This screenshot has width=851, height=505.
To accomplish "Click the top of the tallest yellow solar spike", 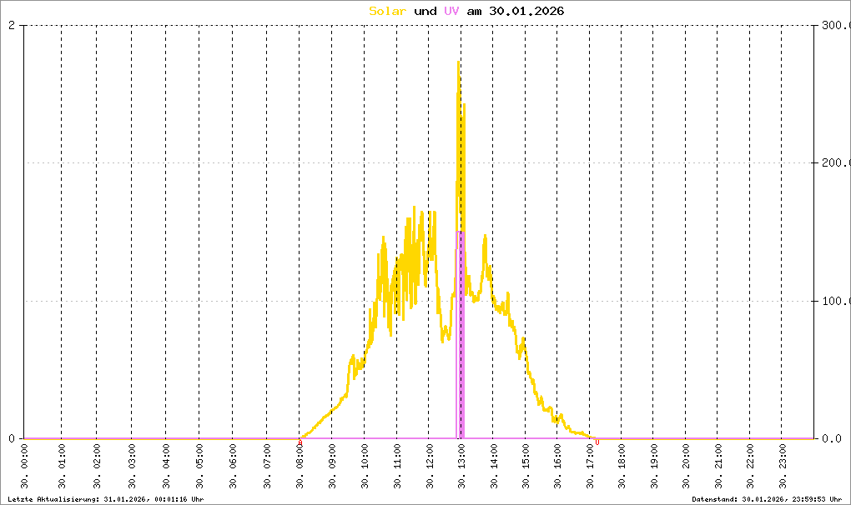I will click(x=458, y=63).
